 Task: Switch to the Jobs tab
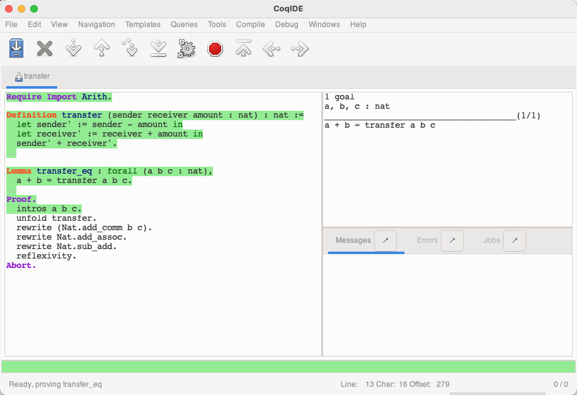click(491, 240)
